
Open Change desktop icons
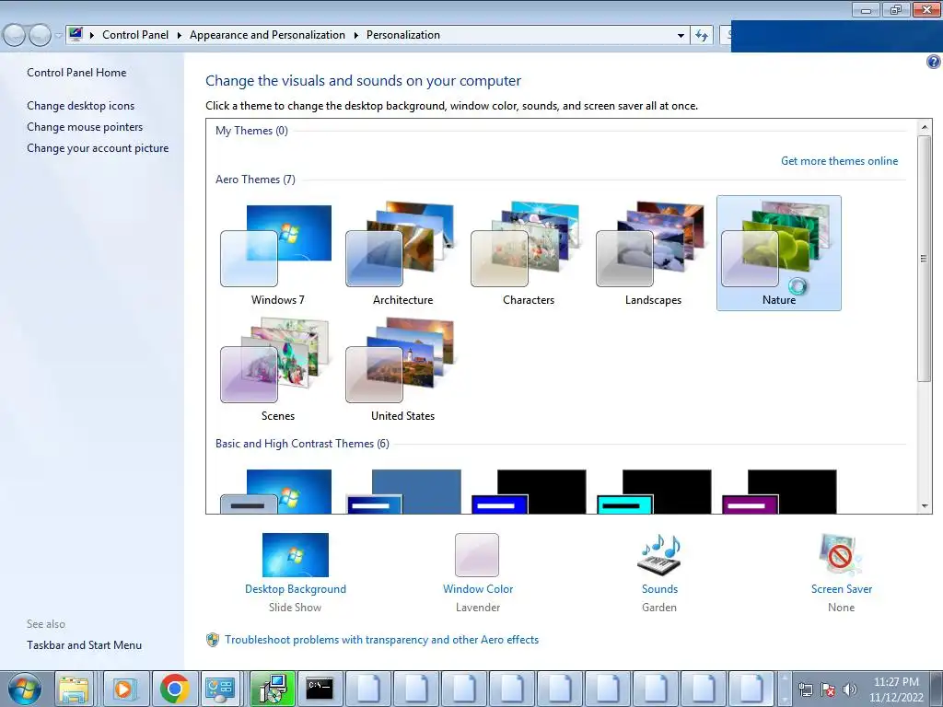pyautogui.click(x=81, y=106)
